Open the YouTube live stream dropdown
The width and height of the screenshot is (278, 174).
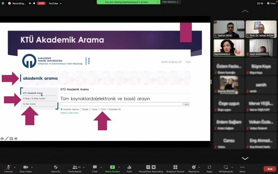[x=55, y=3]
